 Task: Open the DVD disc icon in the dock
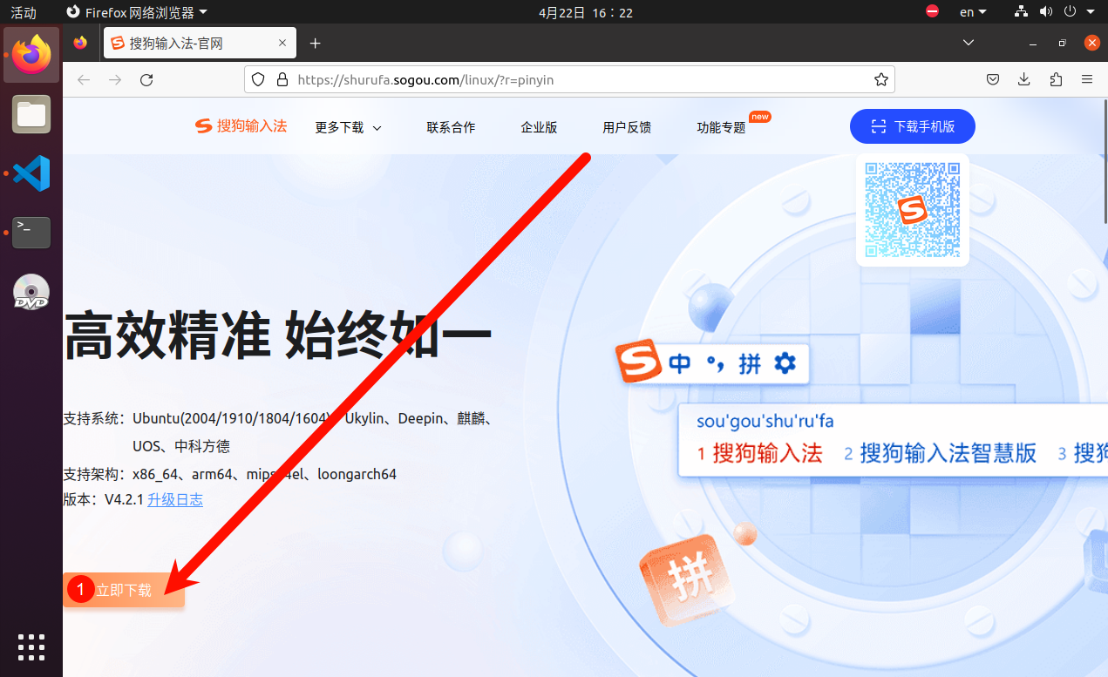[x=31, y=292]
